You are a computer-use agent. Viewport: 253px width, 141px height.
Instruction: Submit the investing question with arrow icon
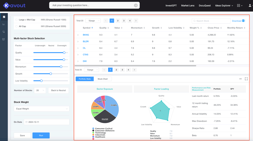pos(136,5)
